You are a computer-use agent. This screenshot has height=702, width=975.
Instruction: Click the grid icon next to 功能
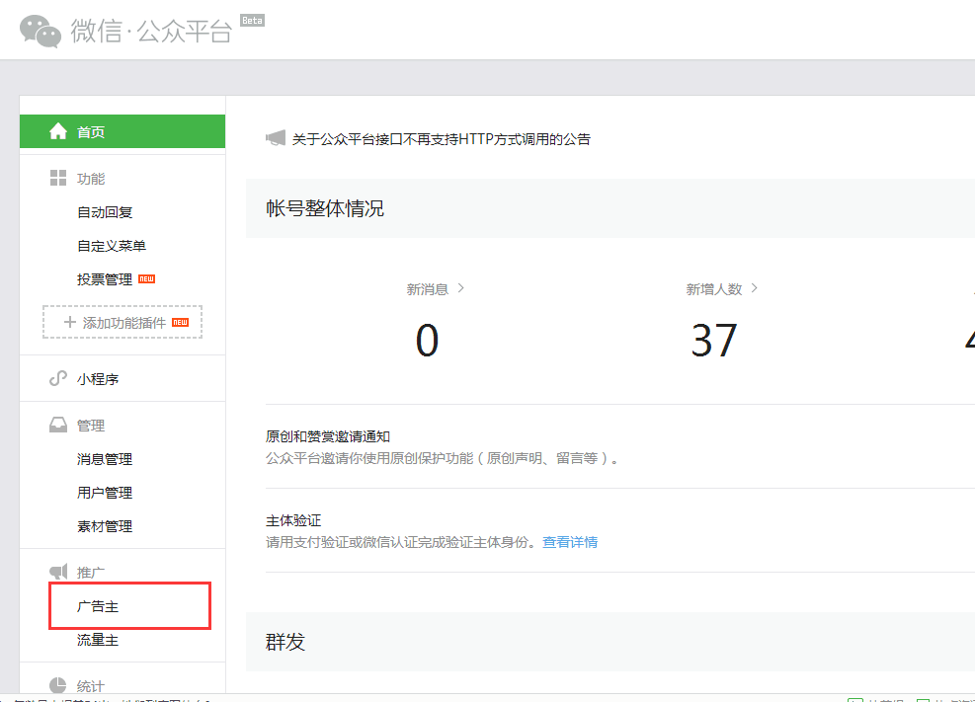coord(58,179)
